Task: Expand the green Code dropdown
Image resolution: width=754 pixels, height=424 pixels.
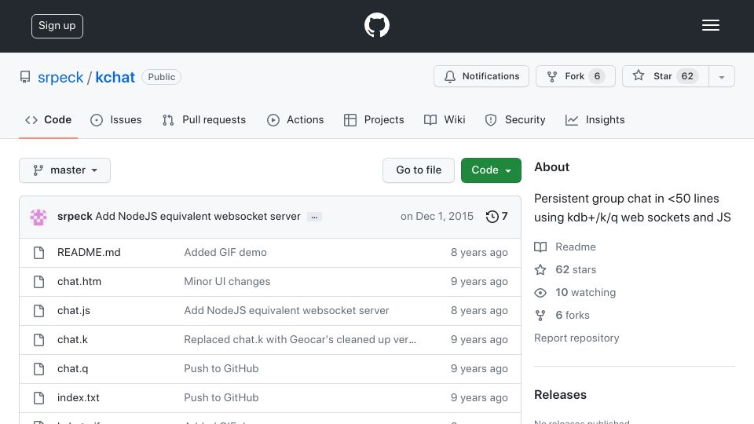Action: 491,170
